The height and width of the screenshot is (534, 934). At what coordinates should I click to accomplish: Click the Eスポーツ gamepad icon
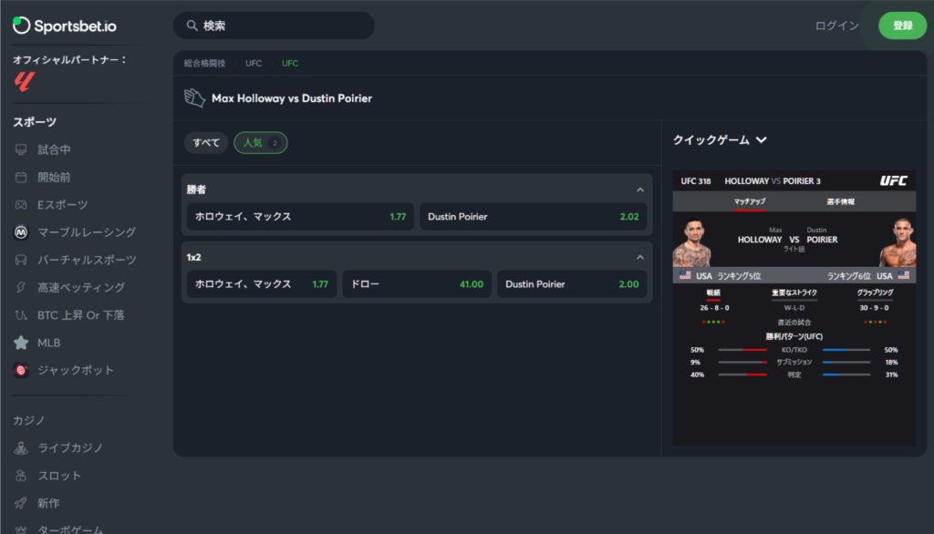click(x=21, y=205)
